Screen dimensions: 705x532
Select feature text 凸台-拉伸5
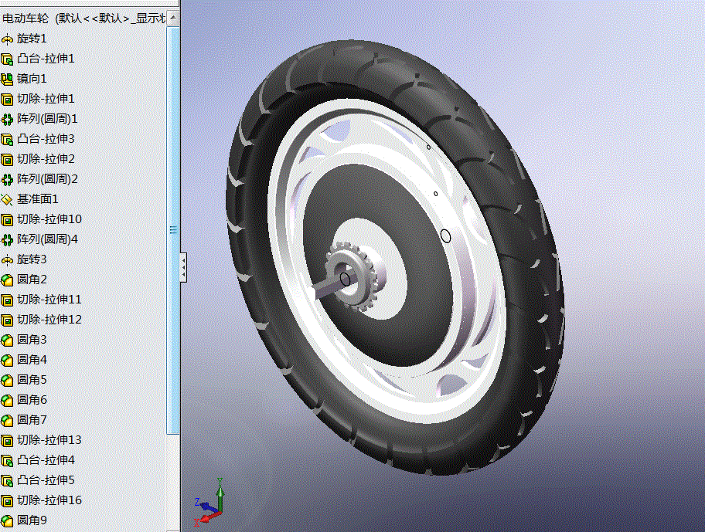(x=46, y=480)
